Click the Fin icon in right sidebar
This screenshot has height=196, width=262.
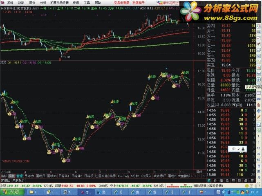[x=259, y=56]
